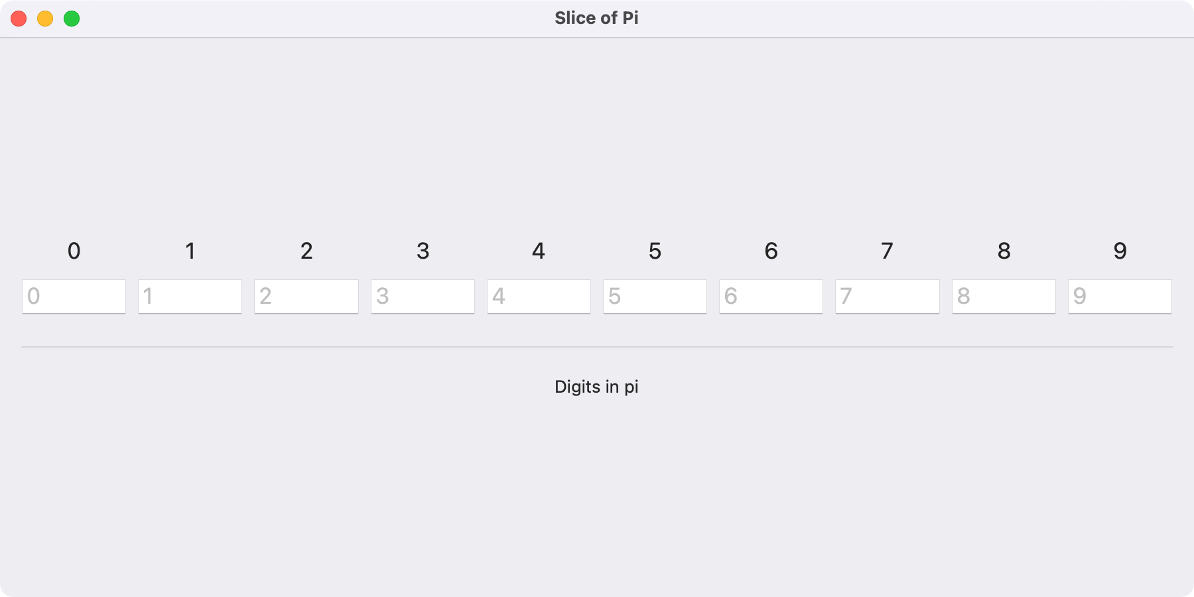Click the "Digits in pi" caption text
This screenshot has height=597, width=1194.
(596, 387)
